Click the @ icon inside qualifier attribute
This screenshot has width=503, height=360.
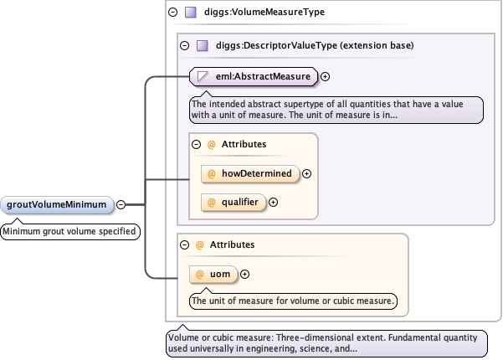[x=211, y=202]
